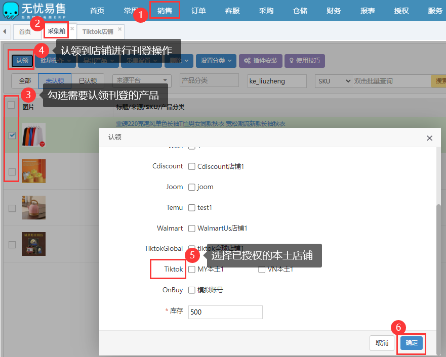This screenshot has height=357, width=446.
Task: Open the 来源平台 dropdown
Action: point(142,81)
